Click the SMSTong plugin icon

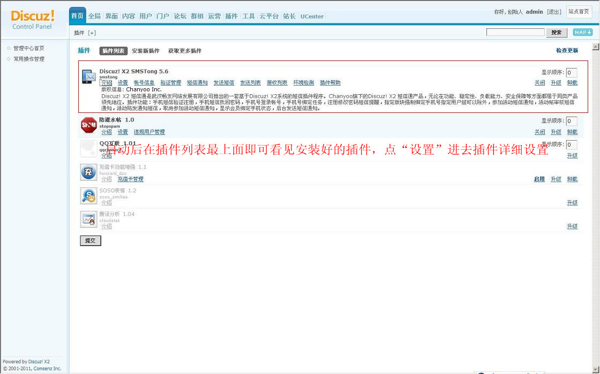89,77
